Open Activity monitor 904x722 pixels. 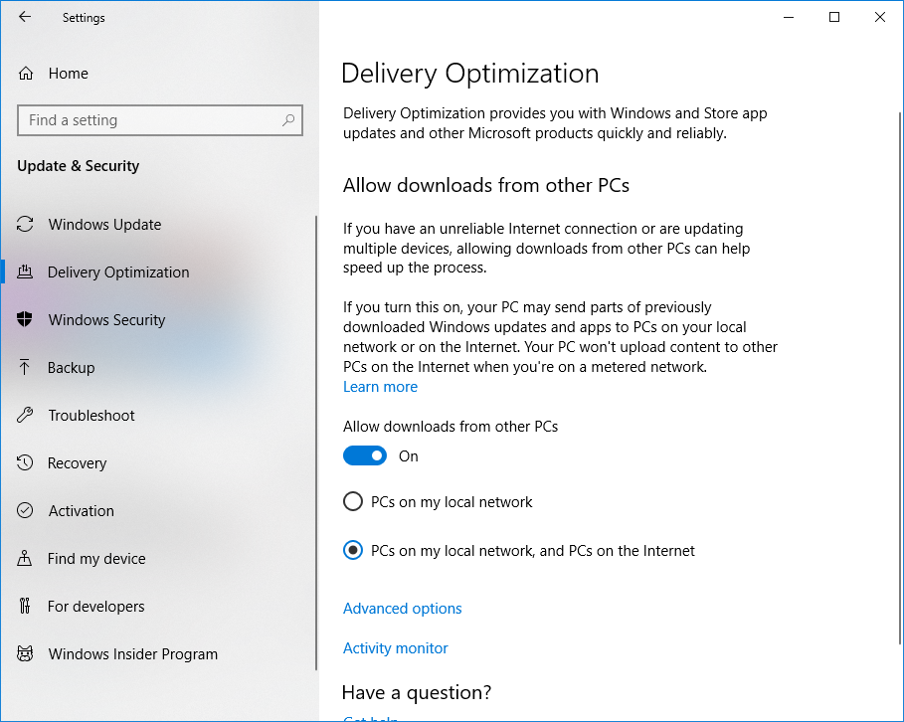[x=395, y=648]
